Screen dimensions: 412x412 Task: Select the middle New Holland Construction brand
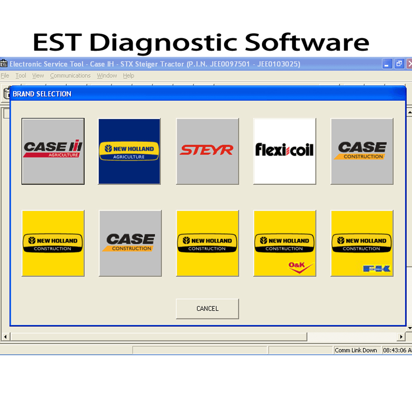tap(207, 243)
